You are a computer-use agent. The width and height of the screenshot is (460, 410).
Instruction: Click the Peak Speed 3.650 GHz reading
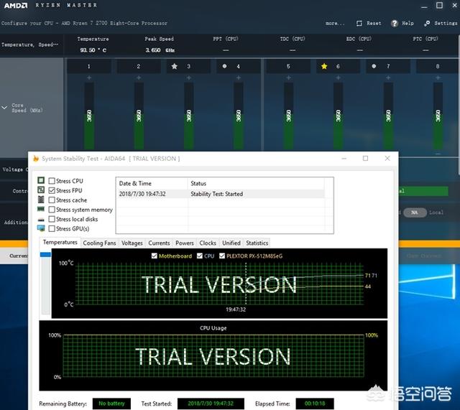click(x=160, y=50)
